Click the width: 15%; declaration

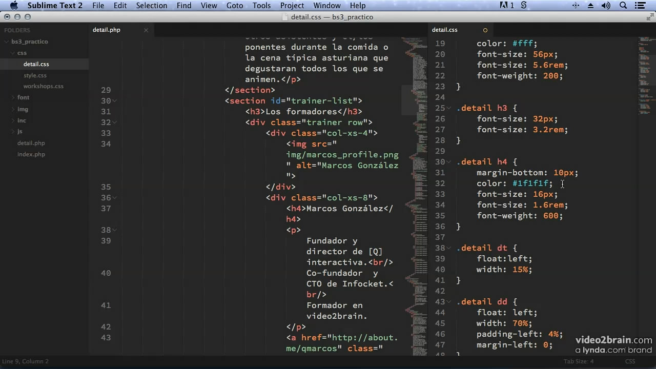coord(504,270)
